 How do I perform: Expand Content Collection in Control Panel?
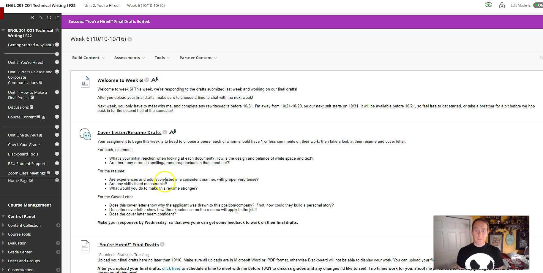coord(3,225)
